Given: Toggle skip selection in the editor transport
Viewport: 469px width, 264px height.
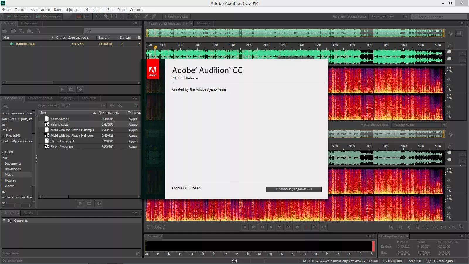Looking at the screenshot, I should [324, 227].
